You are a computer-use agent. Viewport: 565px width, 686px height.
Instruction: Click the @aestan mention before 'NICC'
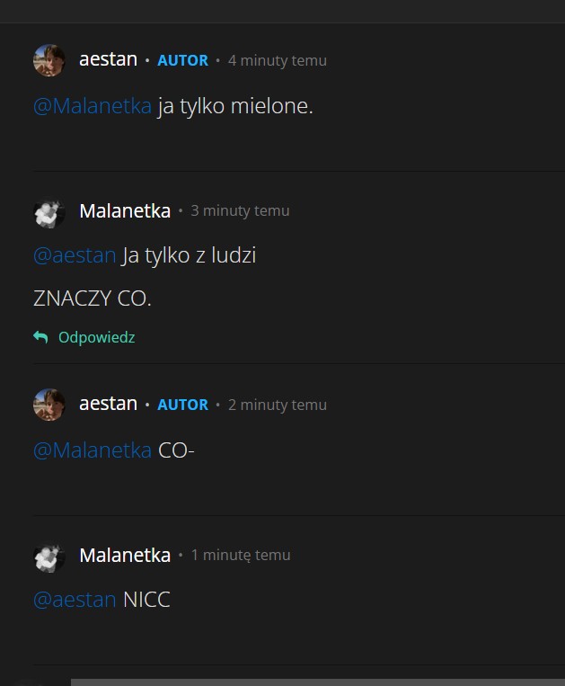coord(75,600)
